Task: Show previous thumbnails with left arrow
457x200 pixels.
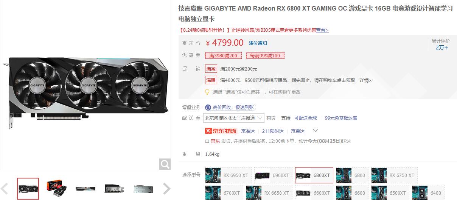Action: click(x=5, y=188)
